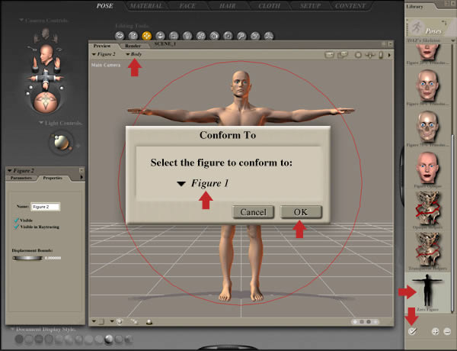Toggle Visible in Raytracing checkbox

(17, 227)
